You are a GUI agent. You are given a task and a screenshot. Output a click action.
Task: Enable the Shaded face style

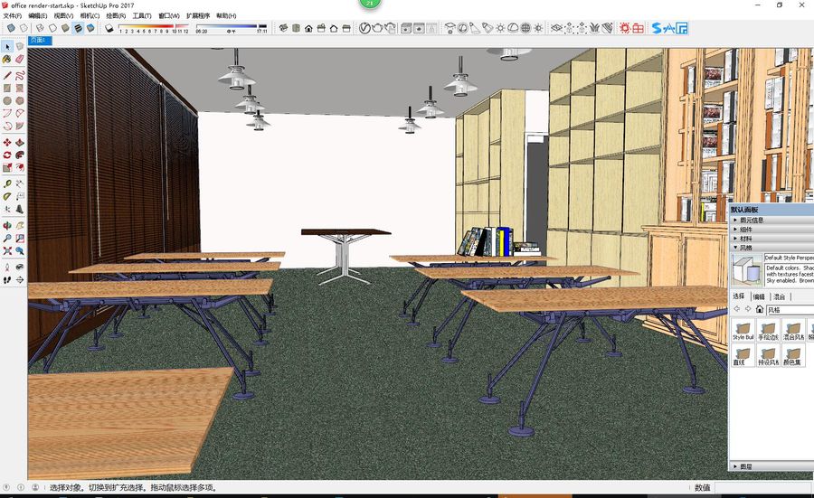click(65, 28)
